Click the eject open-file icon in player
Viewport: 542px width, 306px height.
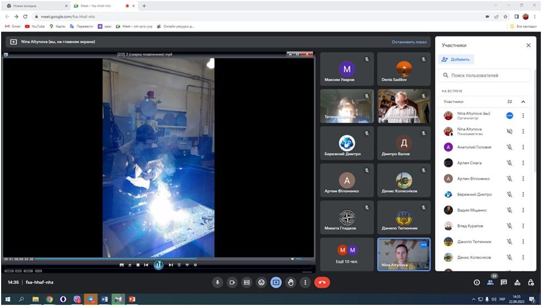pos(130,265)
